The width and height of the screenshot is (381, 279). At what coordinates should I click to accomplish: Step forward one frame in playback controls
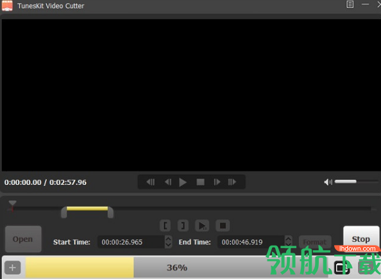[217, 182]
